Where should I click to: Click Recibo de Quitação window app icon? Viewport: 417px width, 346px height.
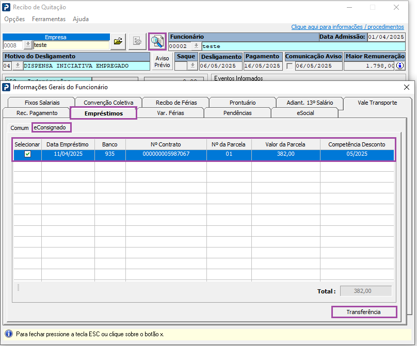coord(6,7)
